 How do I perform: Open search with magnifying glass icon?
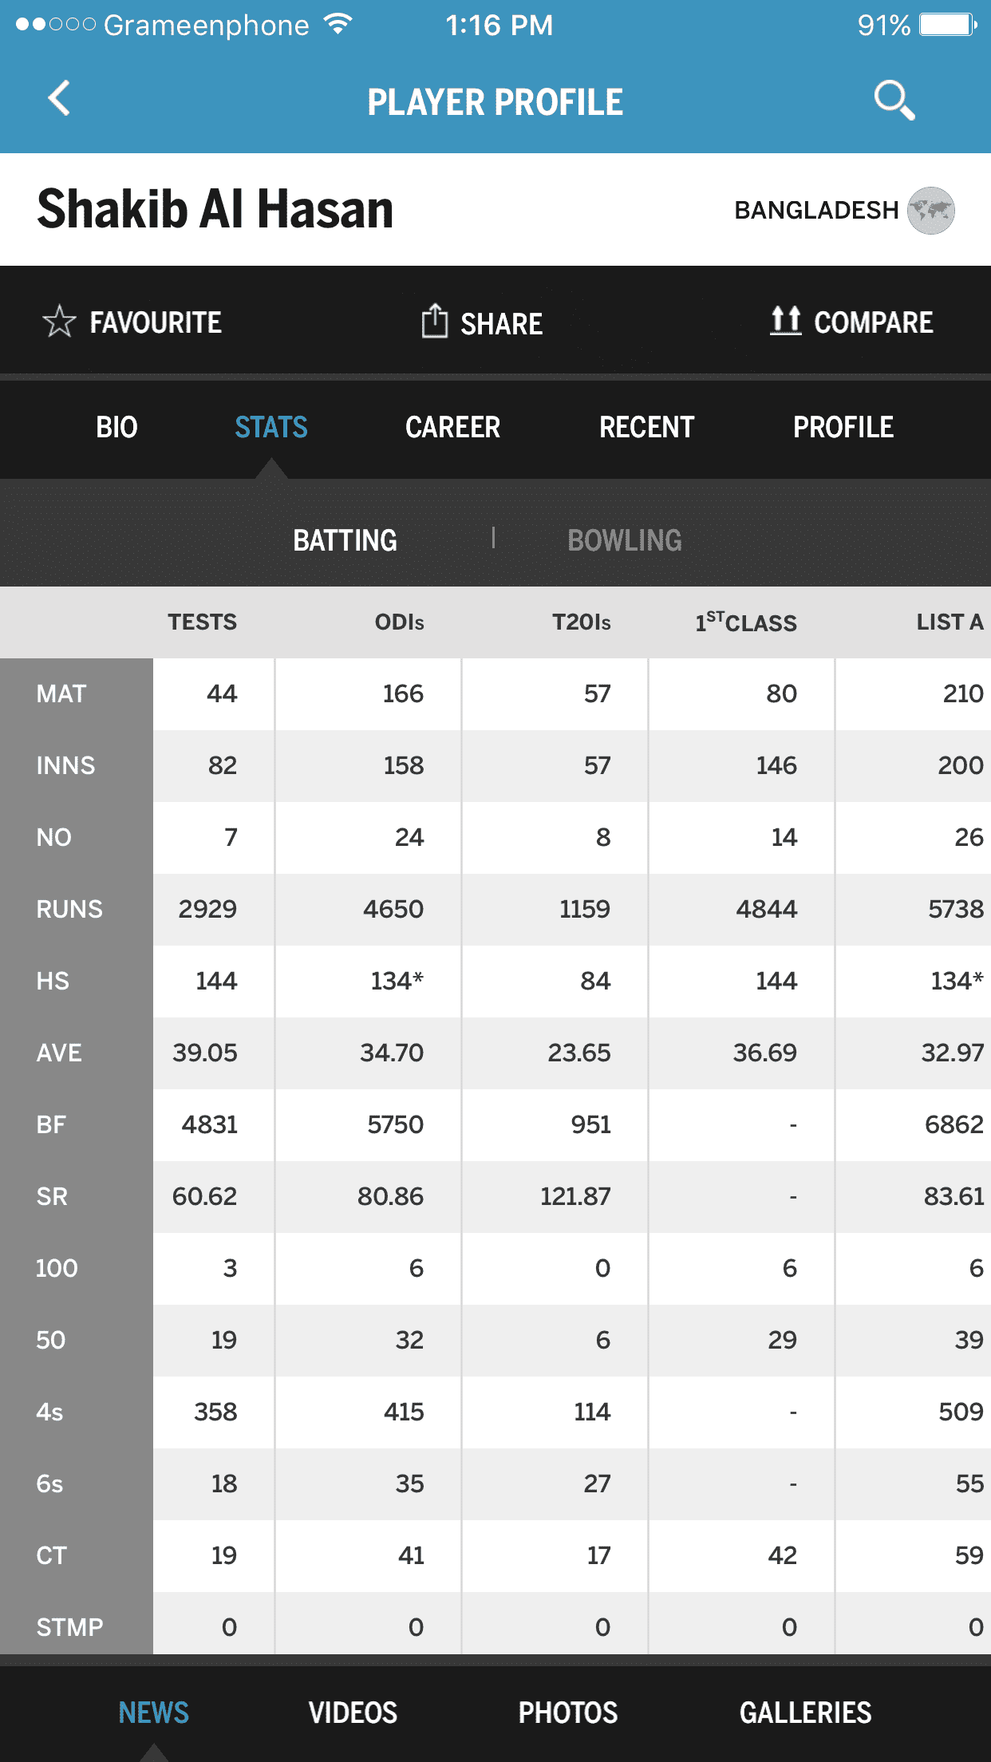point(894,101)
